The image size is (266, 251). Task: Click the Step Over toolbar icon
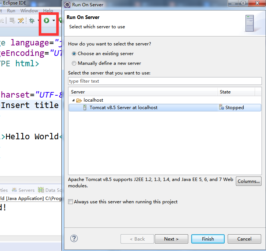pyautogui.click(x=21, y=20)
